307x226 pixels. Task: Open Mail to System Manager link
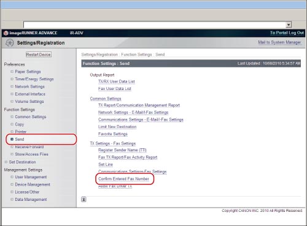coord(279,42)
